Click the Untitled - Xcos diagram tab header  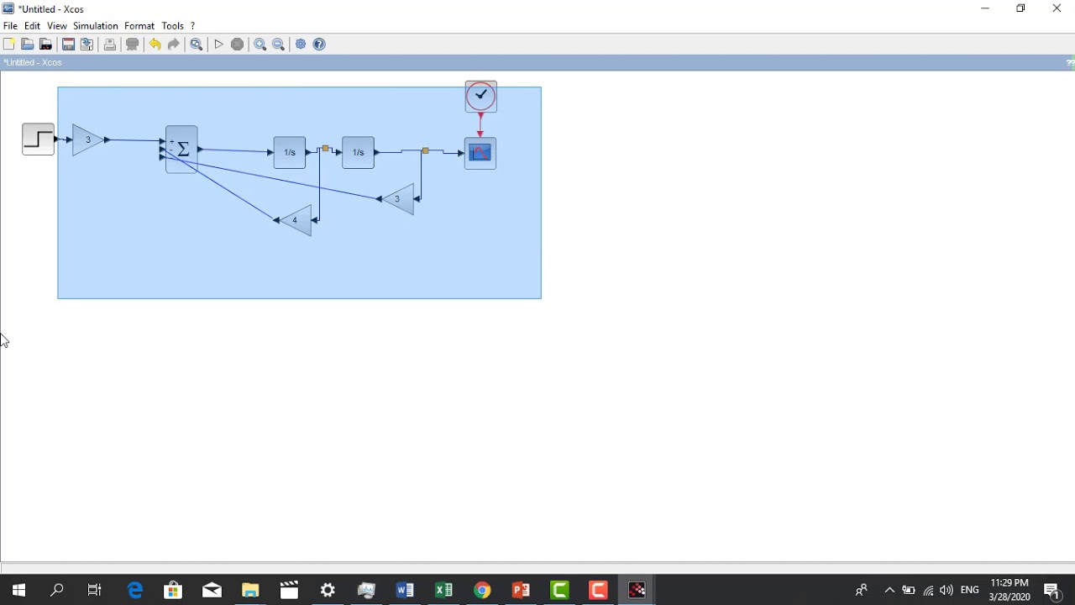tap(33, 62)
